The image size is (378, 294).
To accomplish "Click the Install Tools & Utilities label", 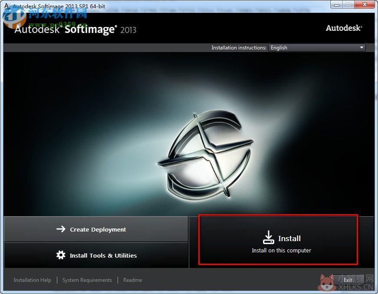I will (x=103, y=255).
